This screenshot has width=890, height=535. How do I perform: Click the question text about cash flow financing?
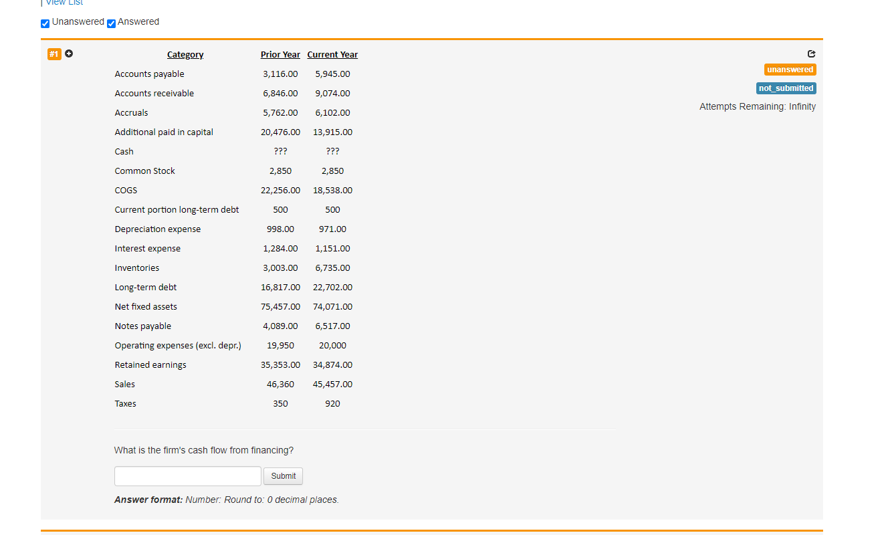(204, 451)
